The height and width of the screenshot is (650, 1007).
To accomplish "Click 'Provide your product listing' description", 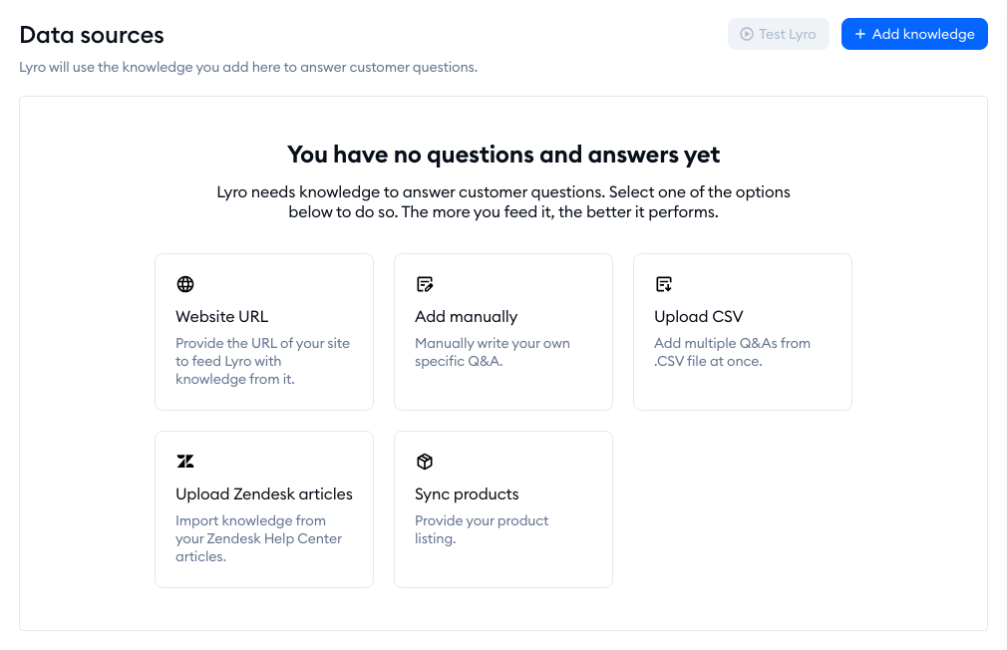I will (481, 529).
